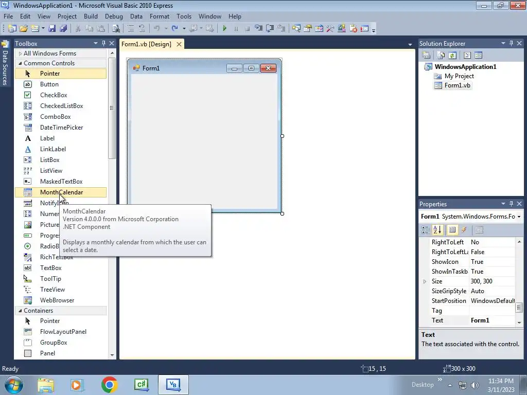Open Windows Explorer from the taskbar
527x395 pixels.
[46, 385]
